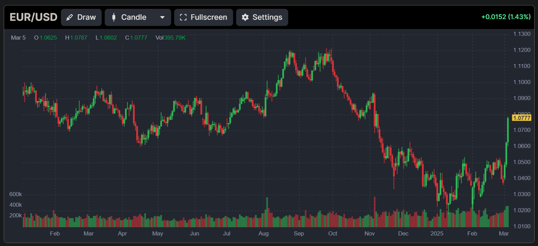Click the 1.0400 price axis label

[522, 178]
